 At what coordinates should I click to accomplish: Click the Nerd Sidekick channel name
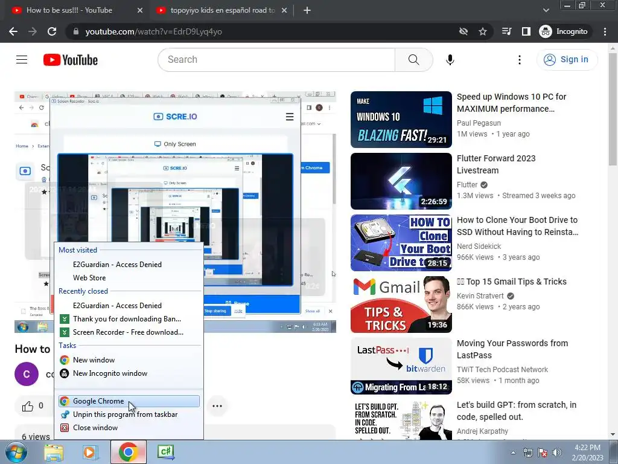(x=479, y=246)
